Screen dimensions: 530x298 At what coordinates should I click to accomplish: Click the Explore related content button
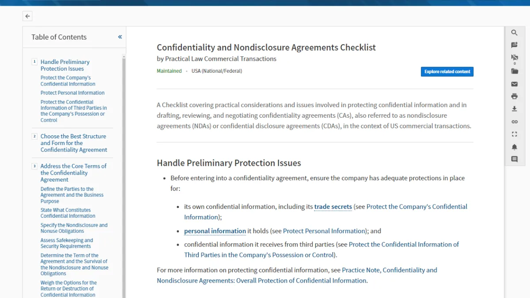447,71
